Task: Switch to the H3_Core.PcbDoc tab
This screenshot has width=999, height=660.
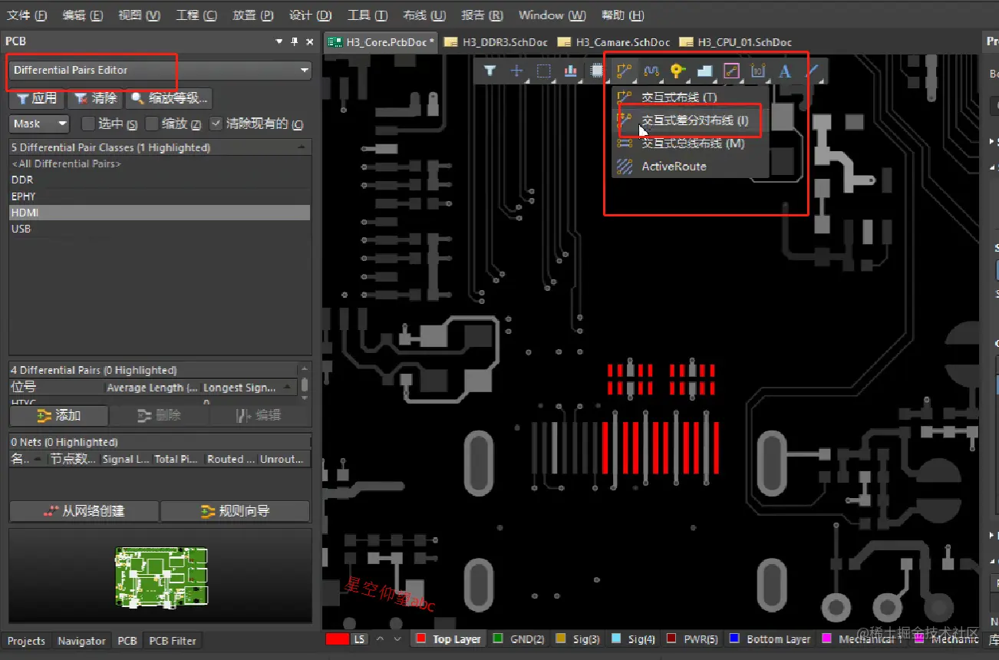Action: pos(381,42)
